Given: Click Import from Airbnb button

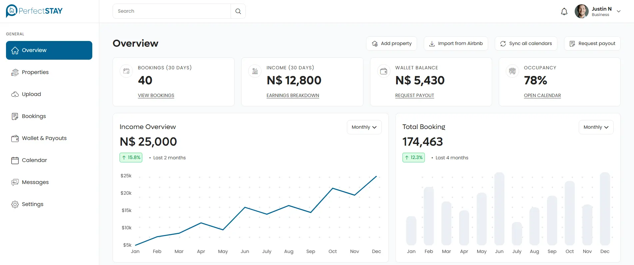Looking at the screenshot, I should (455, 44).
